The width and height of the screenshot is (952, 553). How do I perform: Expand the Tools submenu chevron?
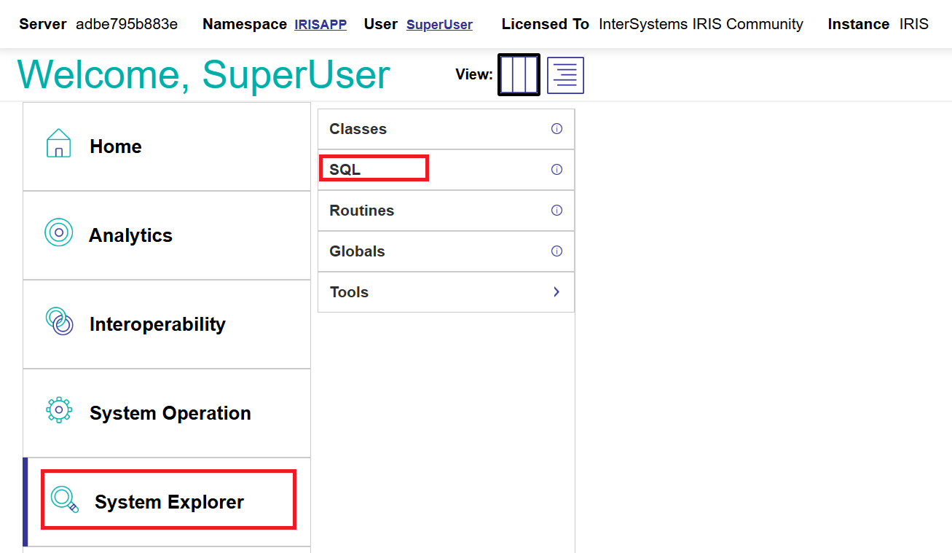tap(556, 292)
